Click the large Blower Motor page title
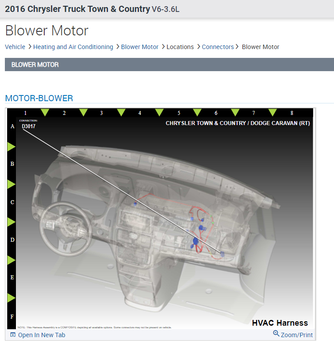The height and width of the screenshot is (346, 334). point(47,30)
